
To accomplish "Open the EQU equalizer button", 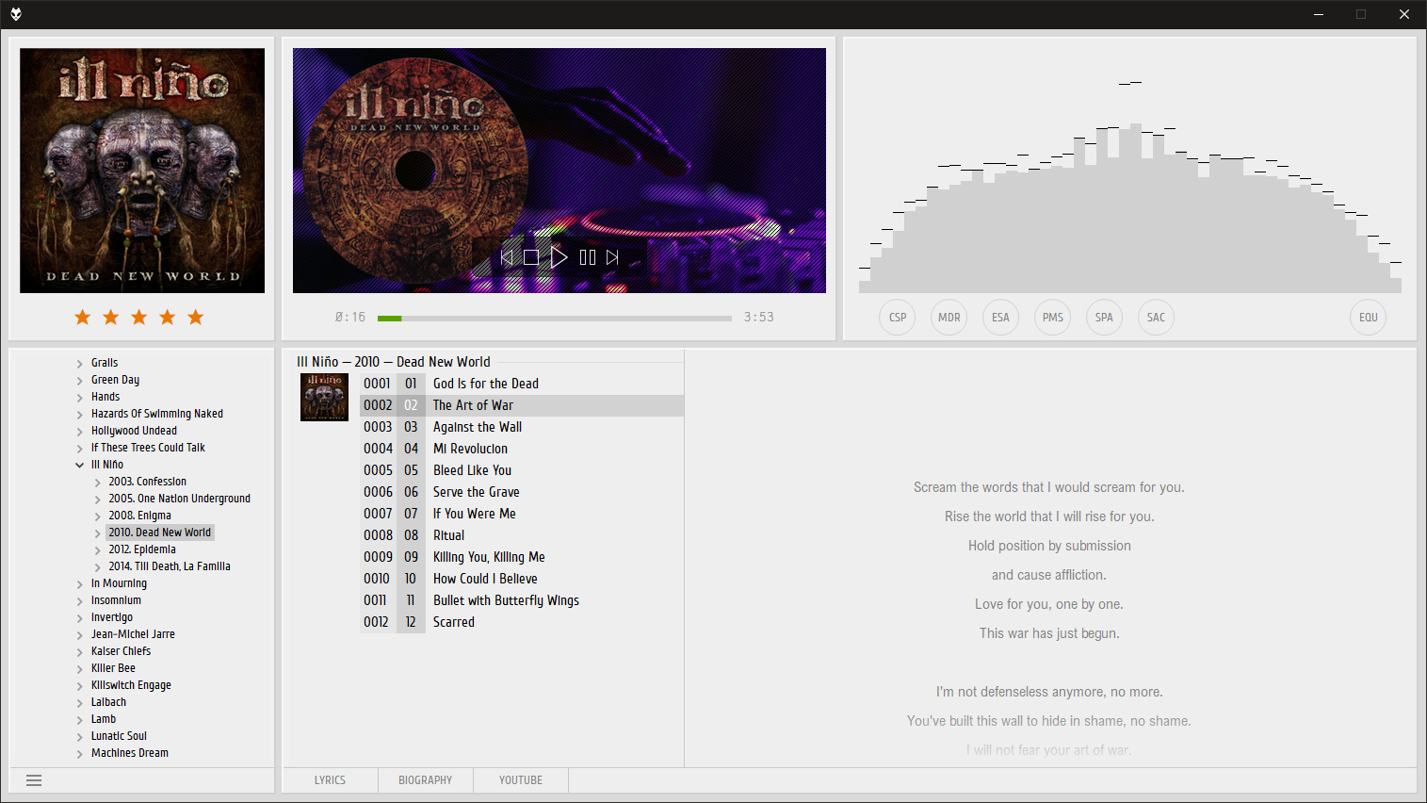I will tap(1368, 318).
